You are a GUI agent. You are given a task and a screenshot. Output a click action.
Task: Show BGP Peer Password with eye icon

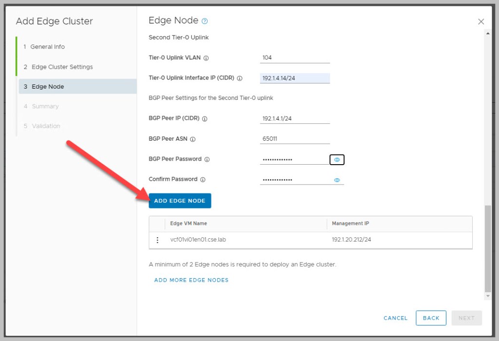click(x=337, y=159)
